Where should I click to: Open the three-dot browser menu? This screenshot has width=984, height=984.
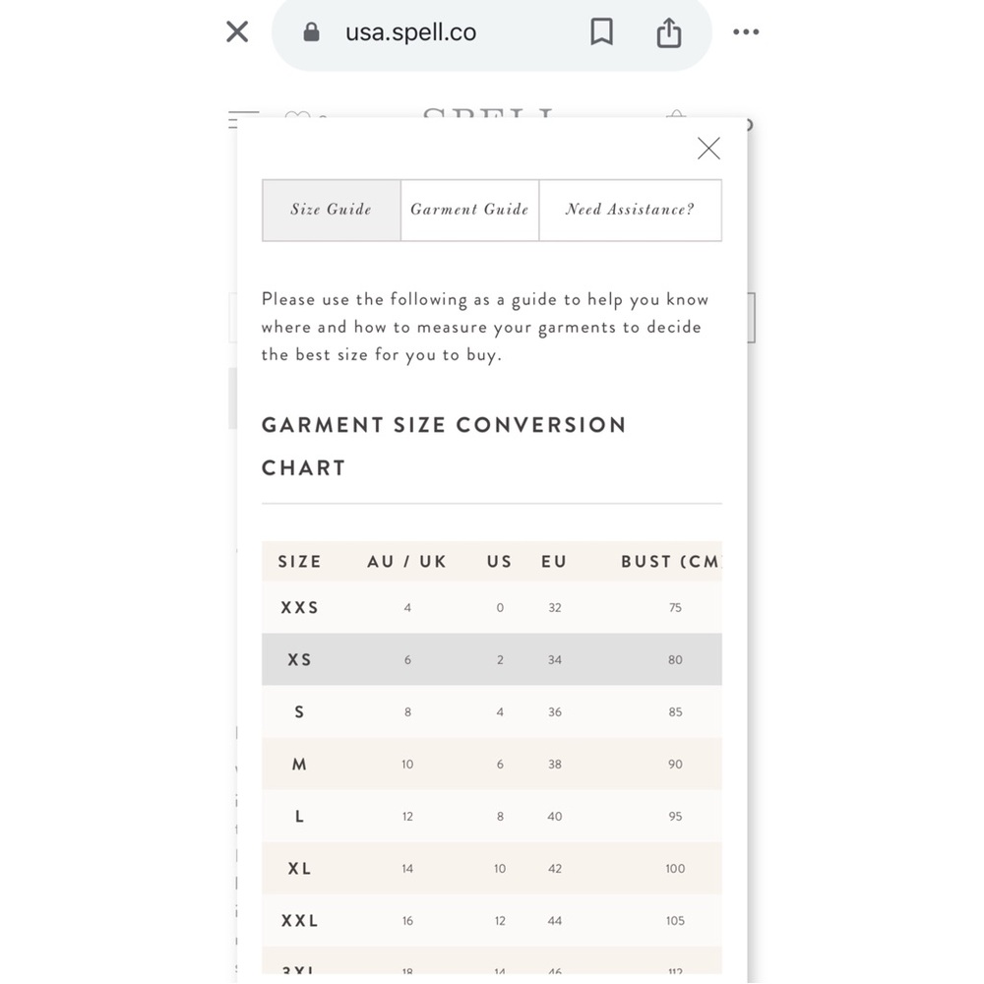[746, 32]
